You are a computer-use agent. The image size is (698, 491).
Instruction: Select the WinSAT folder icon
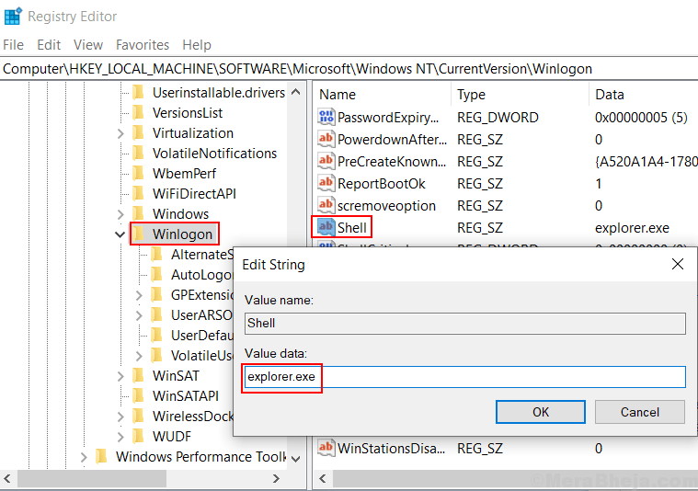139,376
